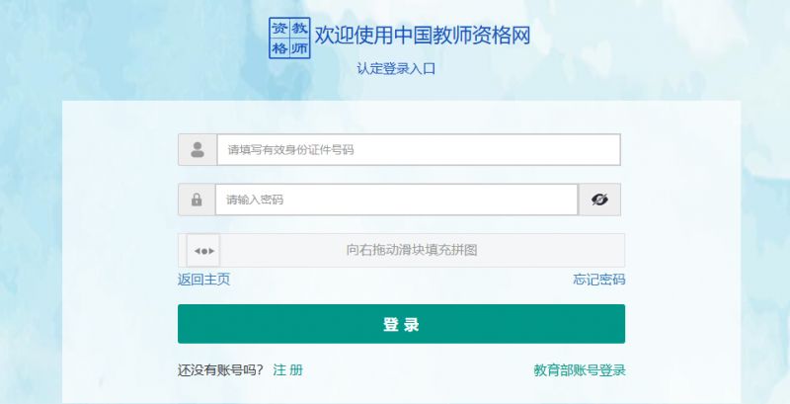The height and width of the screenshot is (404, 790).
Task: Focus the password input field
Action: coord(397,200)
